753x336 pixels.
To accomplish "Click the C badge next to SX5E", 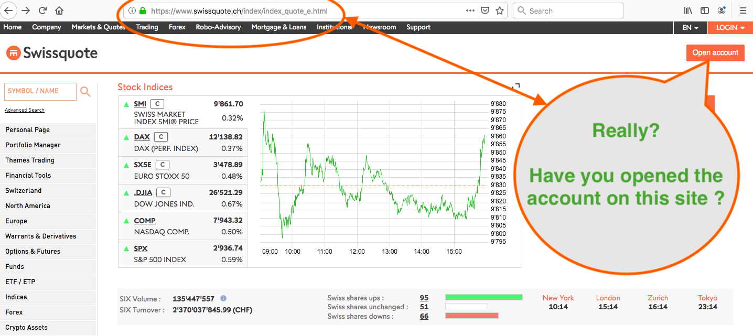I will click(x=163, y=165).
